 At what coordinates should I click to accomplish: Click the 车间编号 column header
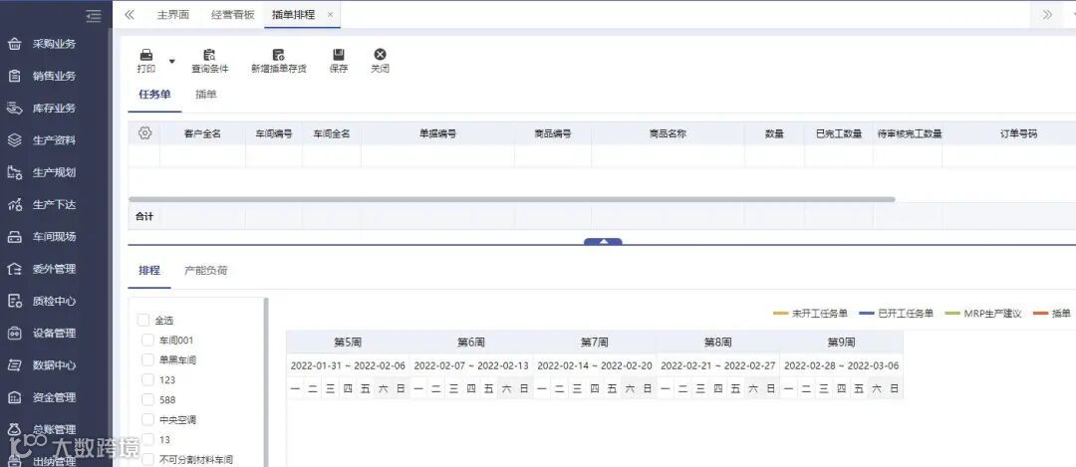274,133
